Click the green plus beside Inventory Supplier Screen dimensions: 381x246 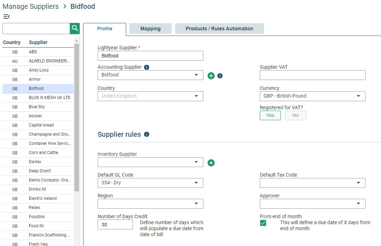pos(211,163)
